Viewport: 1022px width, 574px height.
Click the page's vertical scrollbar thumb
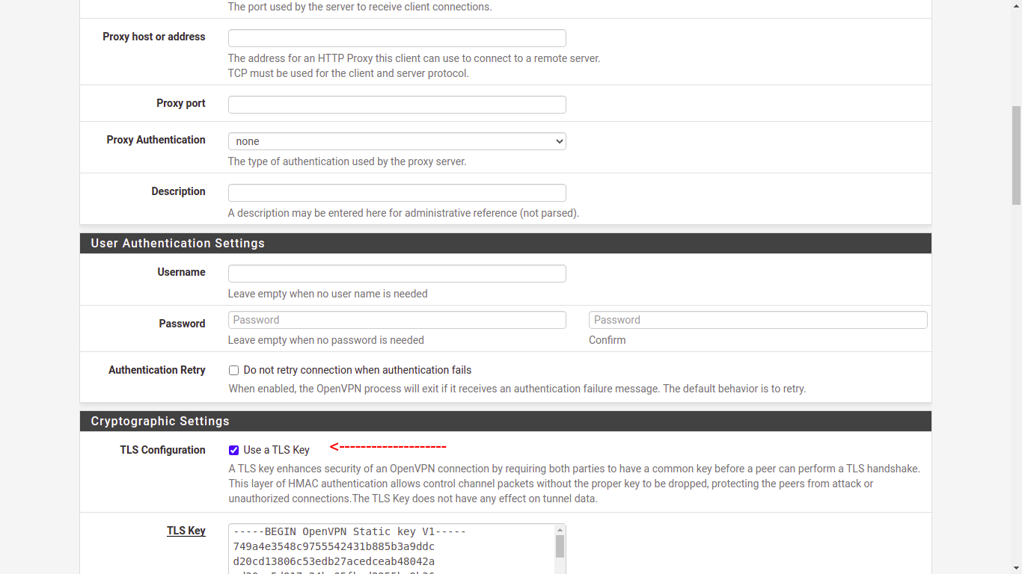pos(1016,155)
